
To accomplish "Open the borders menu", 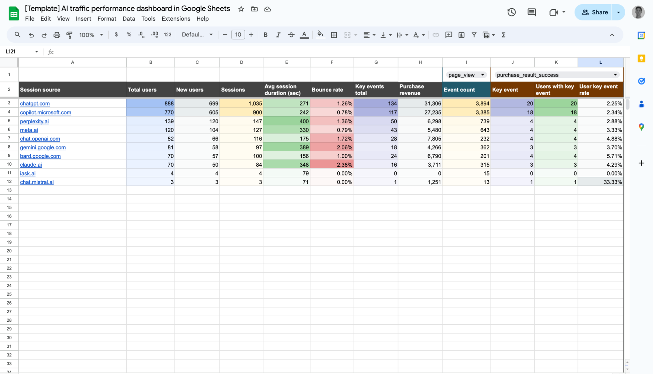I will pyautogui.click(x=334, y=35).
